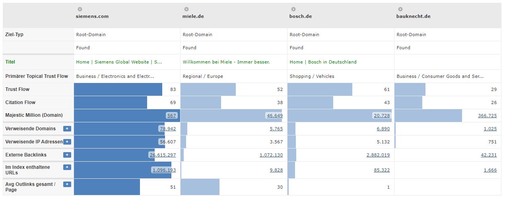
Task: Click bauknecht.de Citation Flow value 26
Action: click(494, 102)
